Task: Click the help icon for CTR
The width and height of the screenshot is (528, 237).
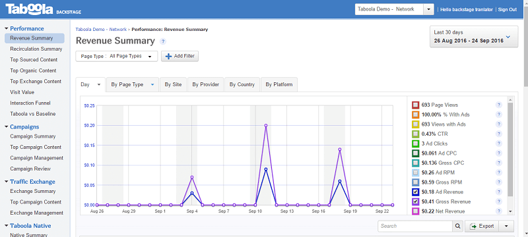Action: tap(499, 134)
